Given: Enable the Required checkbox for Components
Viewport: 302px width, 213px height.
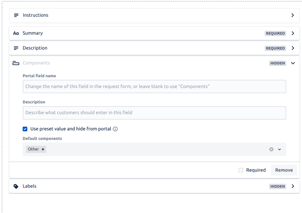Looking at the screenshot, I should pyautogui.click(x=241, y=170).
